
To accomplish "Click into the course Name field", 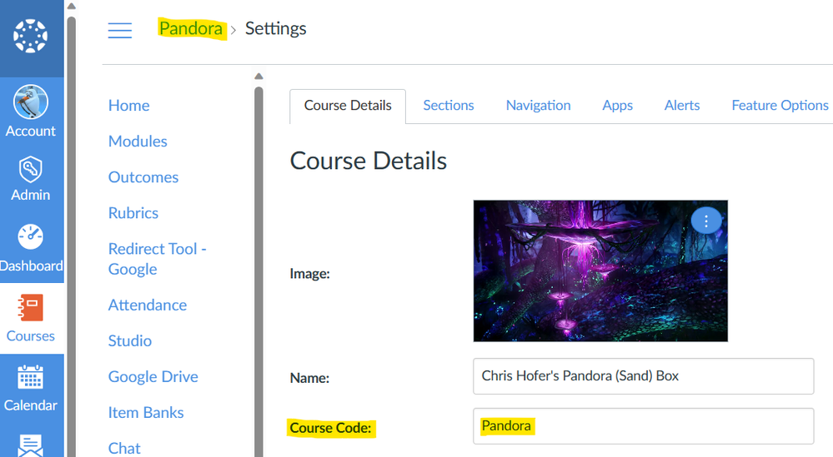I will coord(644,376).
